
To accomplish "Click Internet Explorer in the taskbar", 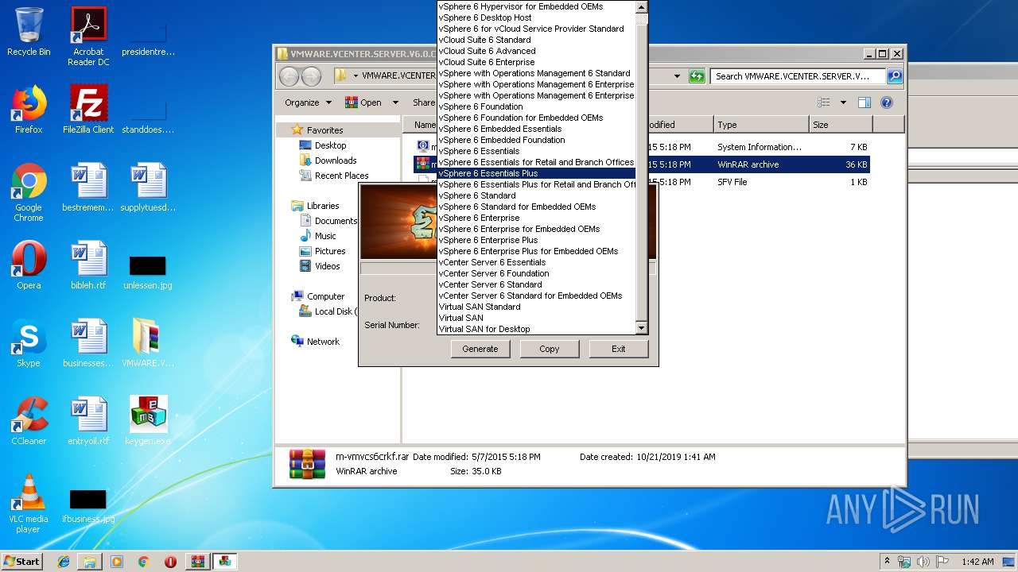I will pos(64,562).
